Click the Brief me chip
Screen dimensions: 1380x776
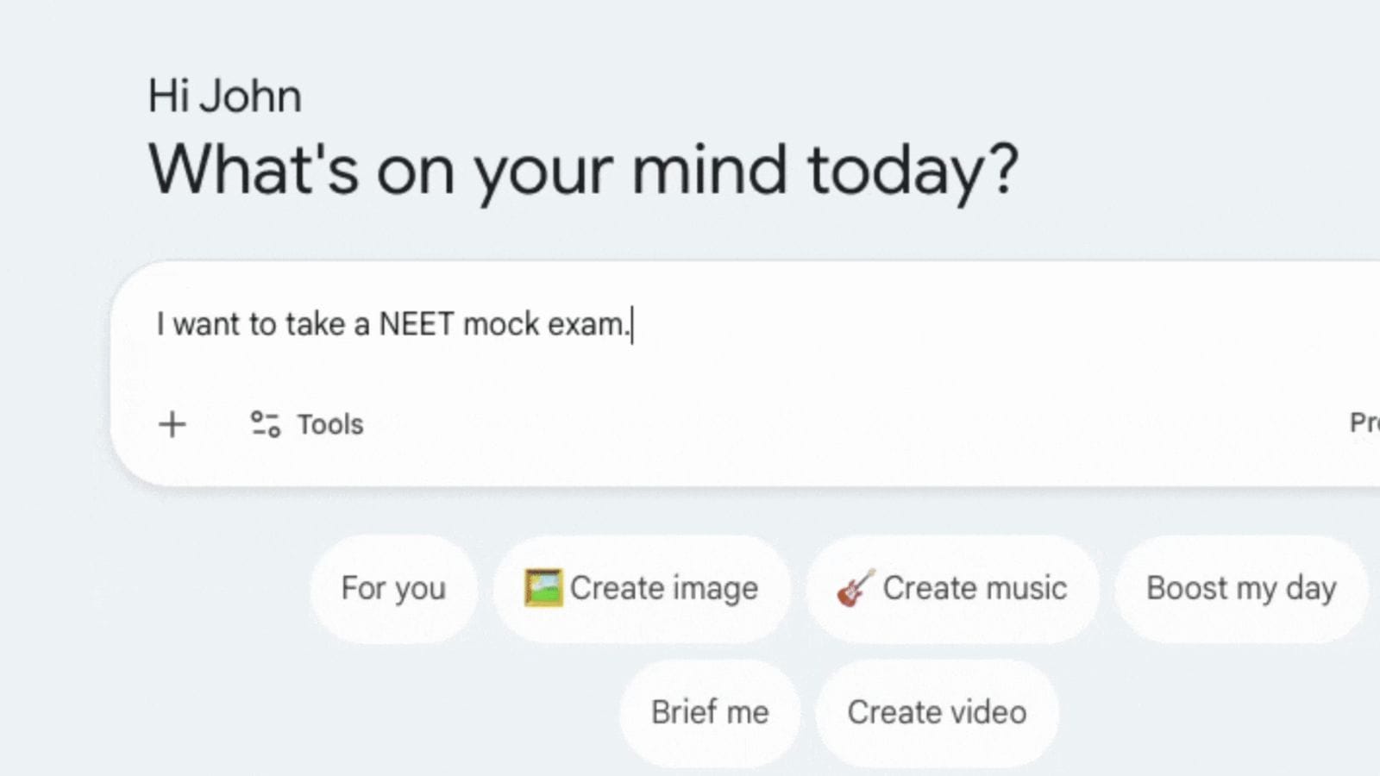tap(709, 712)
